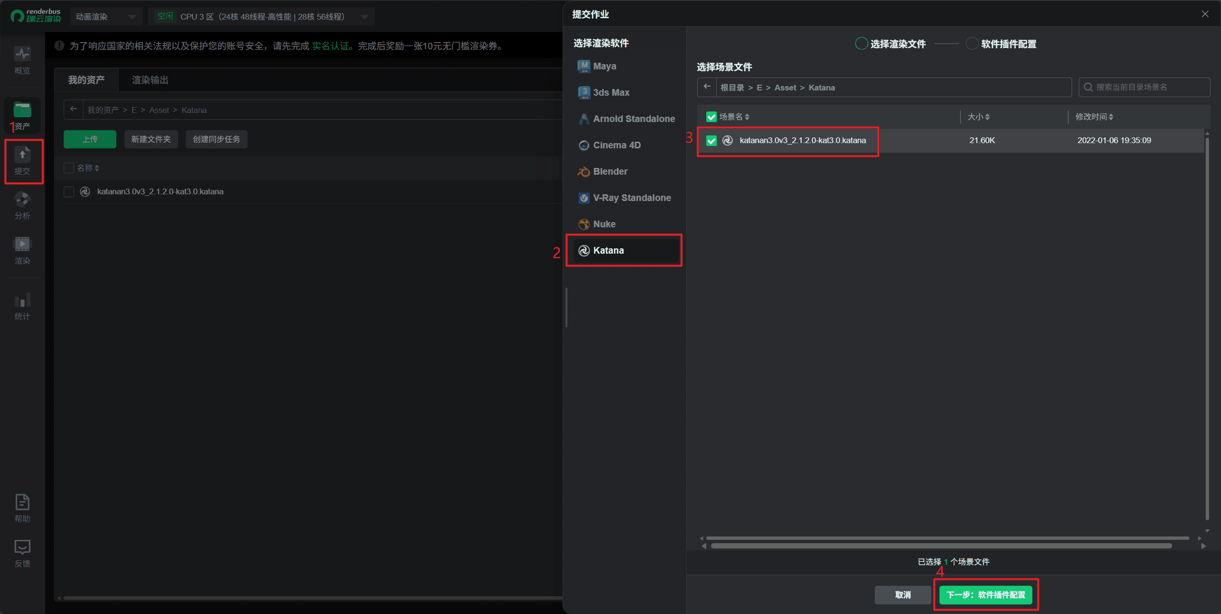The width and height of the screenshot is (1221, 614).
Task: Open the 实名认证 link
Action: [x=330, y=46]
